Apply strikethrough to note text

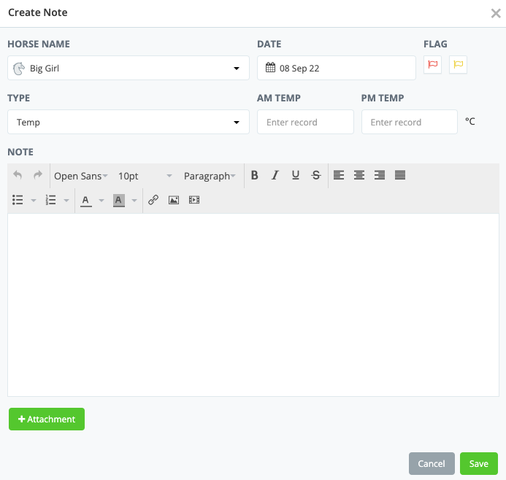click(x=315, y=175)
